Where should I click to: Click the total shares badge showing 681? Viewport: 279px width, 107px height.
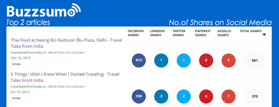tap(255, 61)
